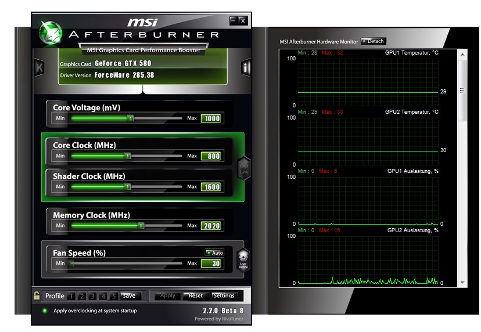Click the profile Save button

pyautogui.click(x=131, y=295)
